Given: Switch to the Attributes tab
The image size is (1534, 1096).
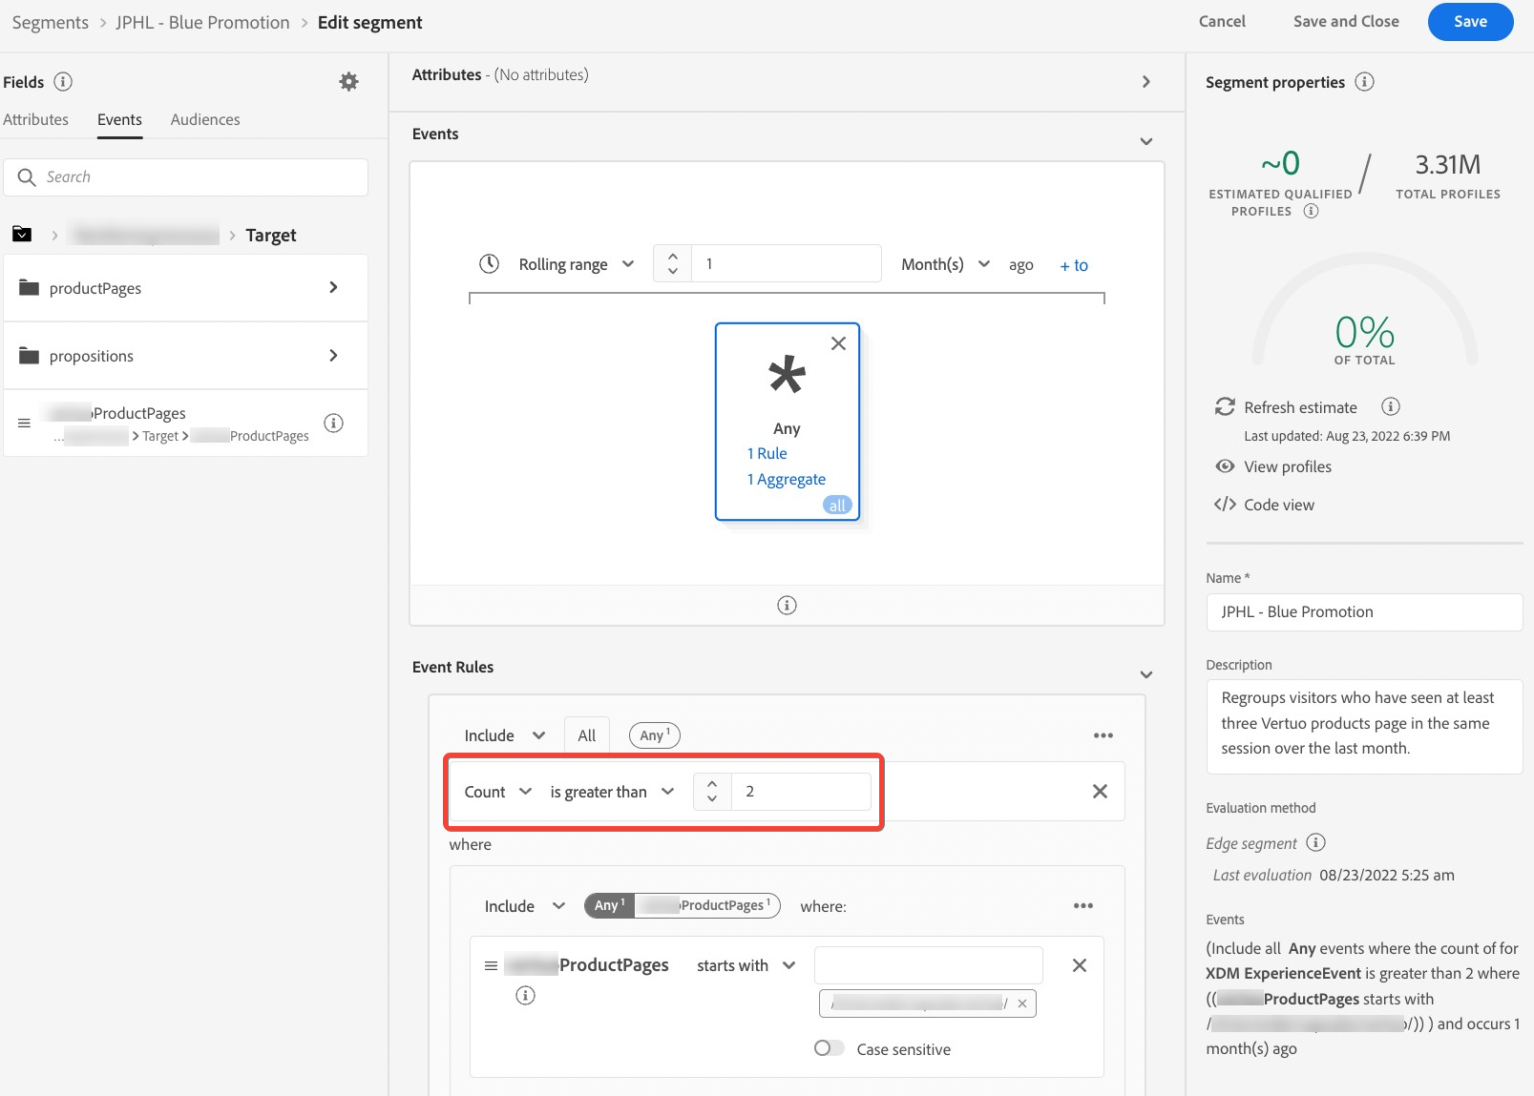Looking at the screenshot, I should tap(36, 119).
